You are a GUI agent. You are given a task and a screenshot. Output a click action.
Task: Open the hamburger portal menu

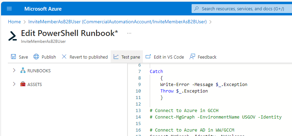9,9
